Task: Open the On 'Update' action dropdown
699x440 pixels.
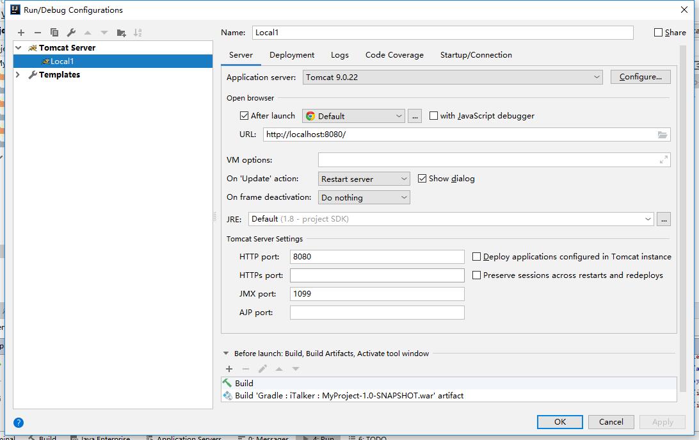Action: [364, 179]
